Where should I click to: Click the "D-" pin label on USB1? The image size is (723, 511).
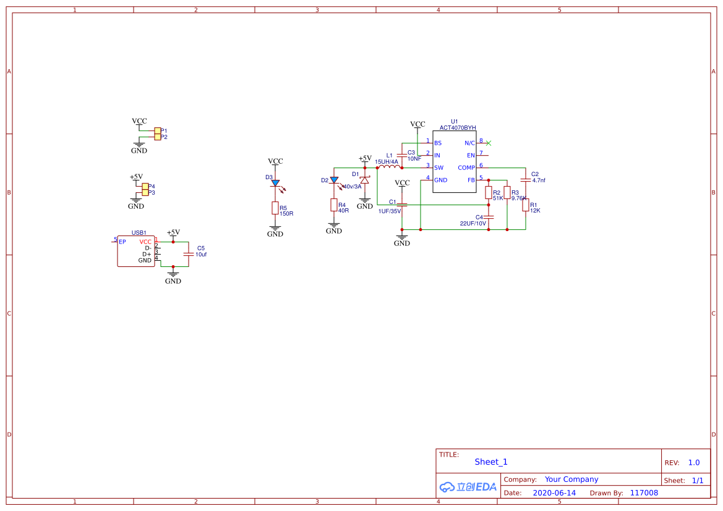pos(148,248)
